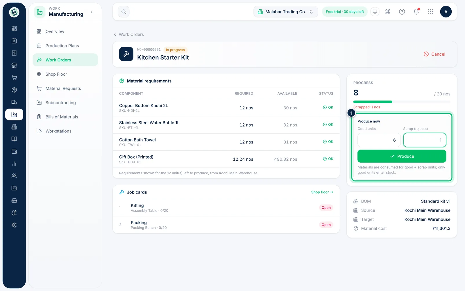Focus the Scrap (rejects) input field
Viewport: 465px width, 291px height.
coord(425,140)
